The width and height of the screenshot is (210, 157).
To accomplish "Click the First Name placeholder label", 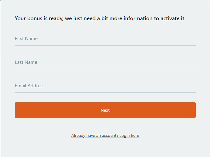I will click(26, 39).
